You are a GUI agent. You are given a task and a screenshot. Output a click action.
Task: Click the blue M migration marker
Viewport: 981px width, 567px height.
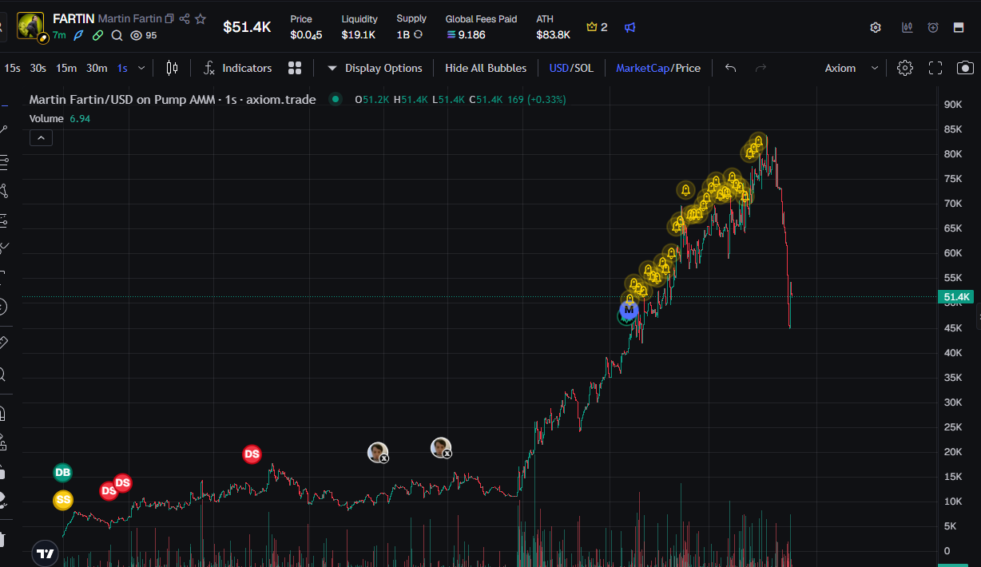pos(630,308)
